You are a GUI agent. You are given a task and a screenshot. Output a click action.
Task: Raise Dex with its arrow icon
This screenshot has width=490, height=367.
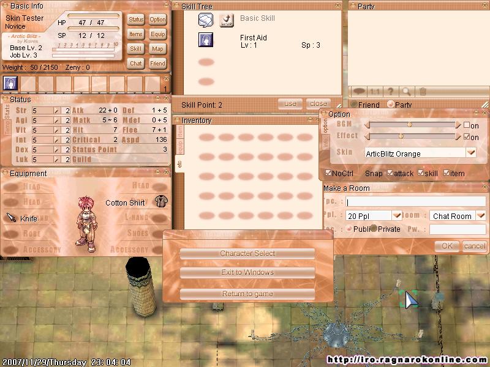(x=57, y=150)
